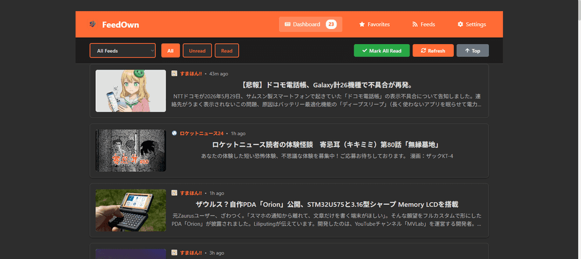Screen dimensions: 581x259
Task: Click the FeedOwn logo icon
Action: point(92,24)
